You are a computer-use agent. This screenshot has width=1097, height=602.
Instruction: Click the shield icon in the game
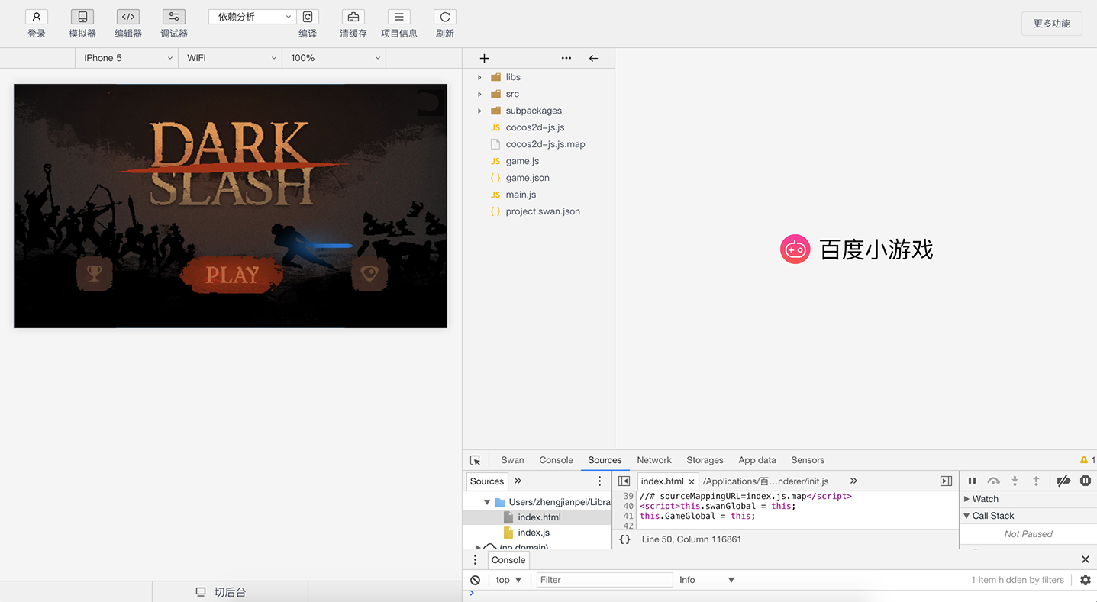(x=369, y=273)
